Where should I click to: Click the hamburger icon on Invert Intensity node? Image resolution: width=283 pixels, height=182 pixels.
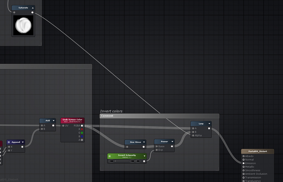pyautogui.click(x=110, y=156)
